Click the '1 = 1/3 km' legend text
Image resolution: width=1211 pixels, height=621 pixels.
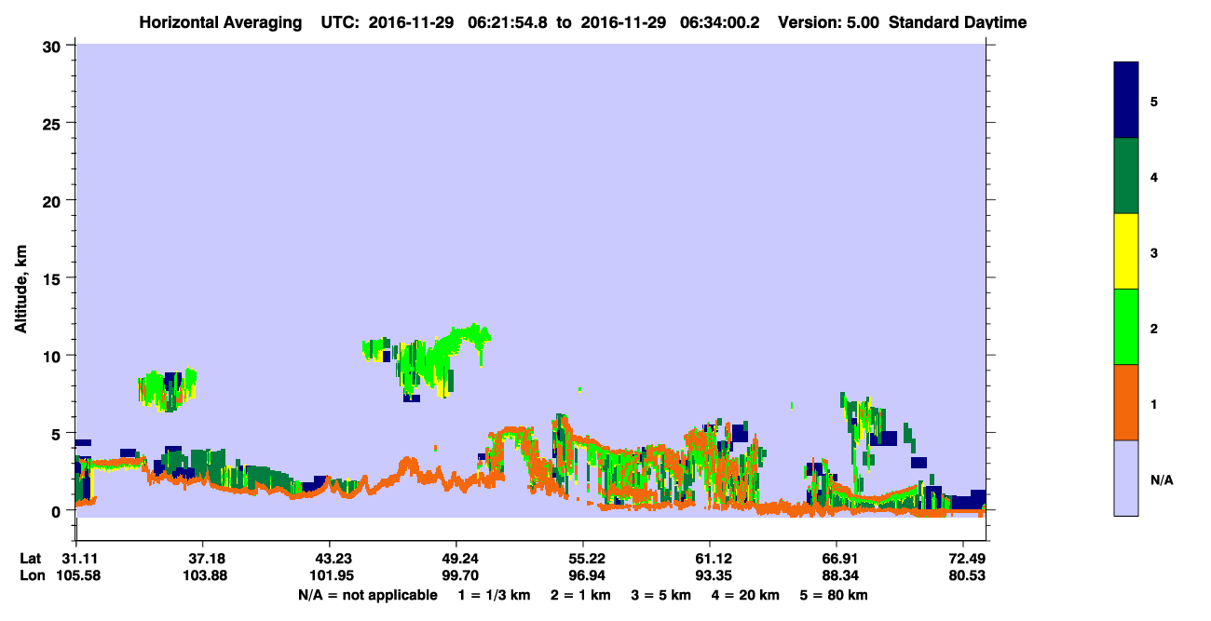coord(494,595)
